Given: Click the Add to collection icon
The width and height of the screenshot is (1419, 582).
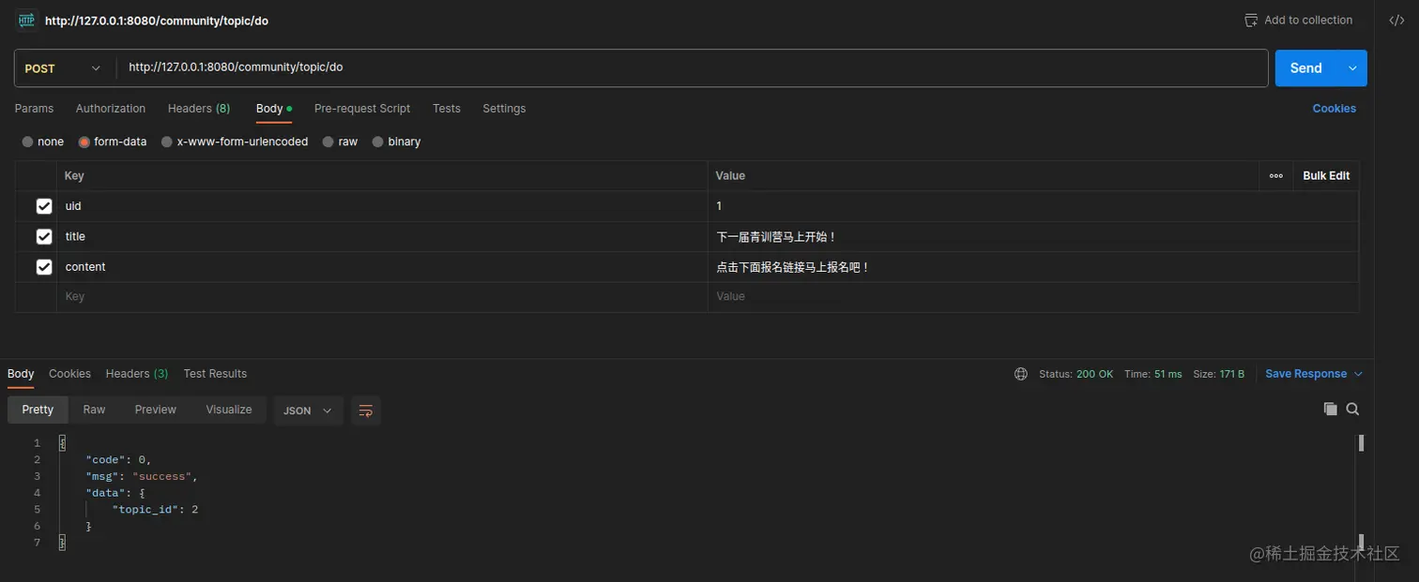Looking at the screenshot, I should (1250, 21).
